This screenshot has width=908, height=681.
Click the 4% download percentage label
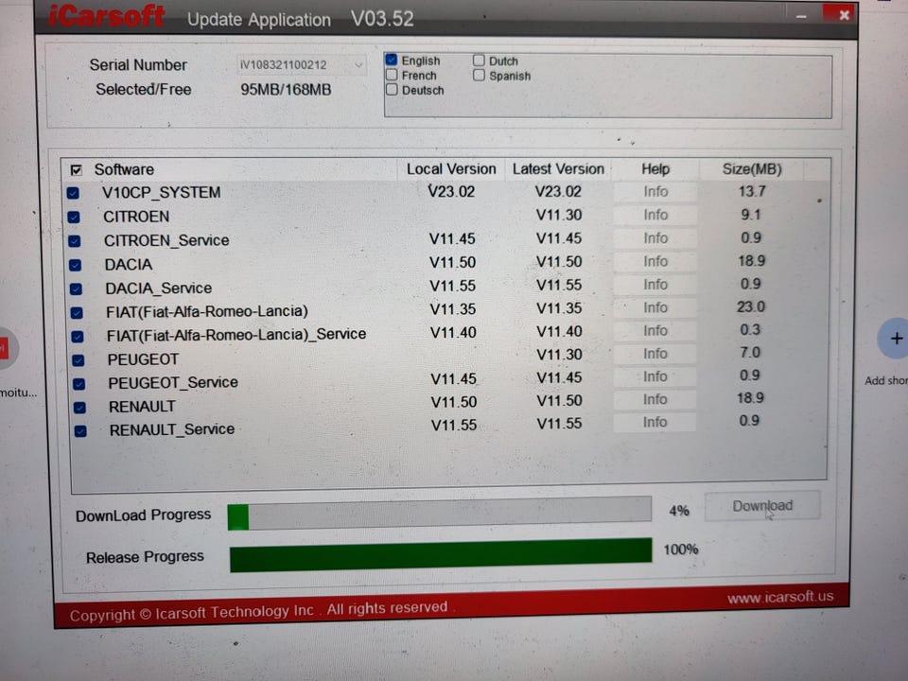pos(679,511)
